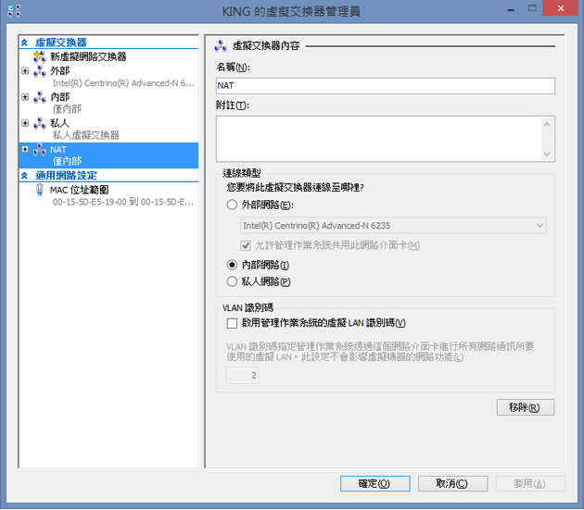Click the VLAN ID number field
The height and width of the screenshot is (510, 584).
[242, 376]
